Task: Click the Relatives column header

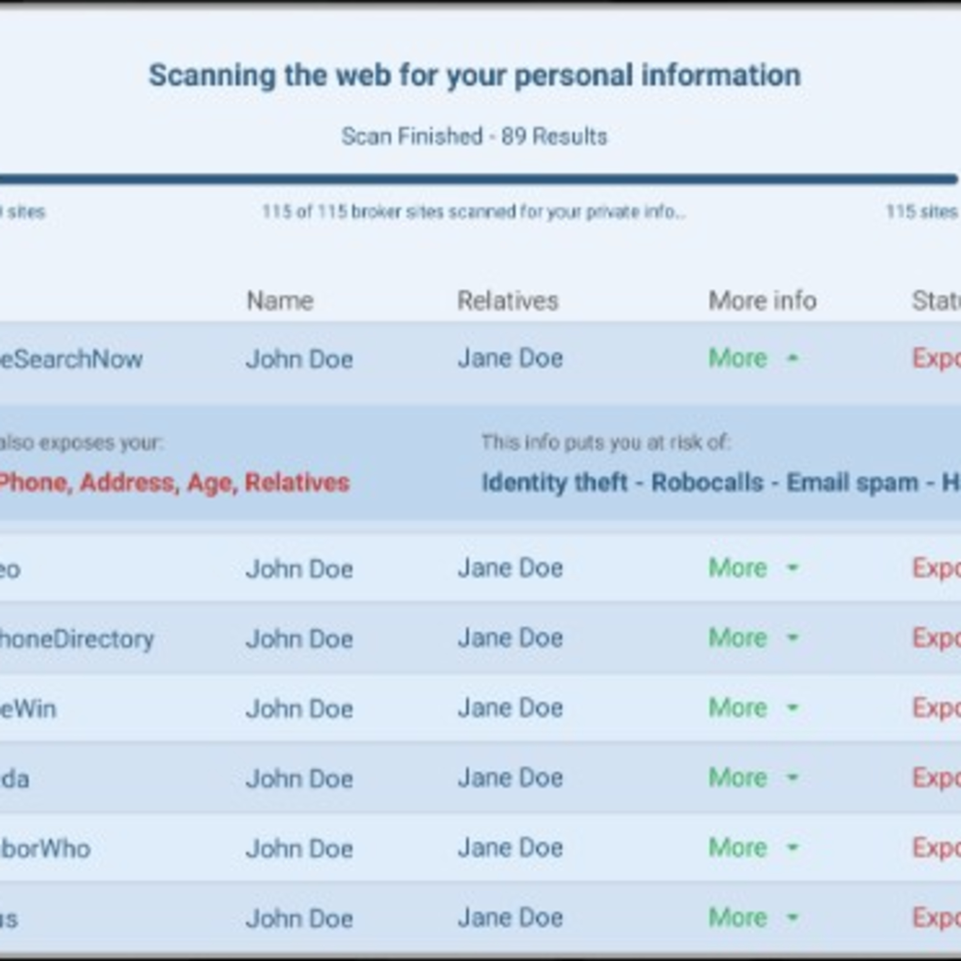Action: [x=508, y=300]
